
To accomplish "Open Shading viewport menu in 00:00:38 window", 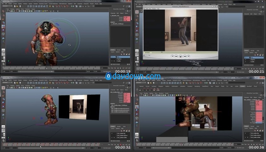I will [x=146, y=93].
